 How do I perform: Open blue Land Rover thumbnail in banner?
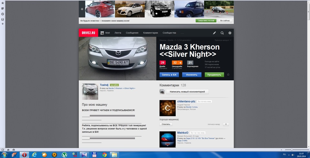189,9
